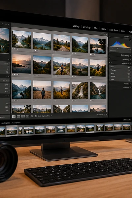Adjust the Thumbnails size slider

click(101, 115)
